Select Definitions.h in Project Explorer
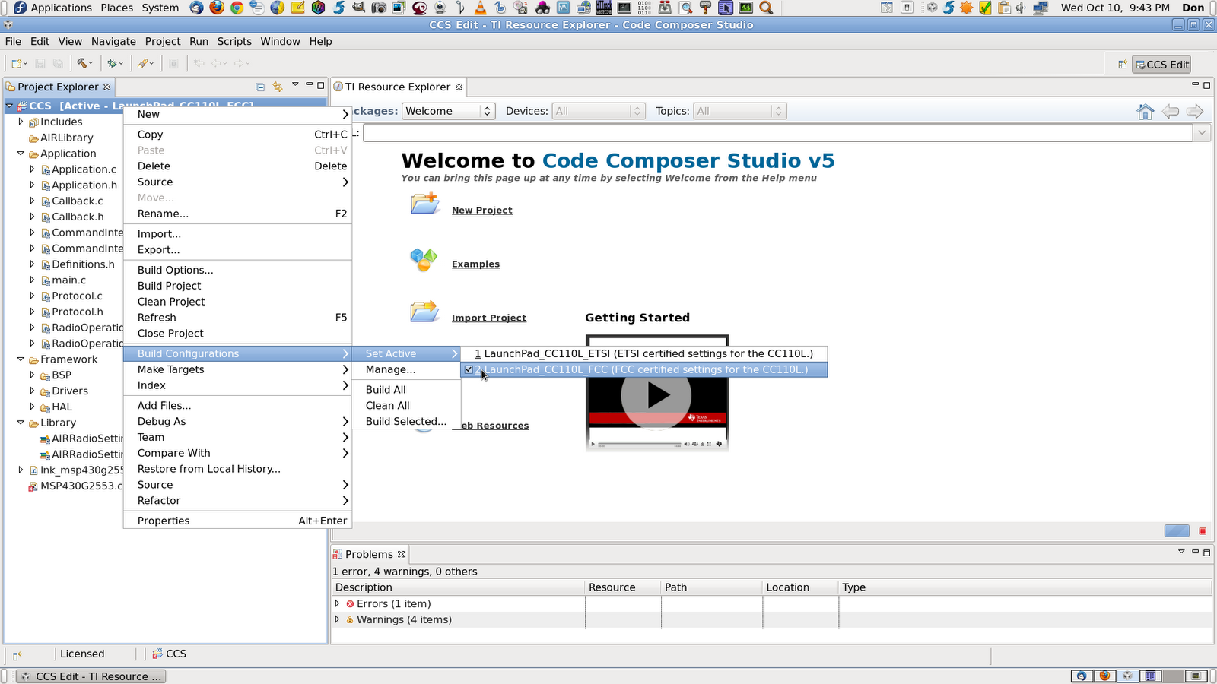The height and width of the screenshot is (684, 1217). pyautogui.click(x=83, y=264)
